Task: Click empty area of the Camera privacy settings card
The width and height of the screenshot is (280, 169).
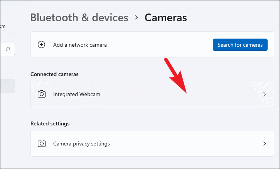Action: (x=185, y=144)
